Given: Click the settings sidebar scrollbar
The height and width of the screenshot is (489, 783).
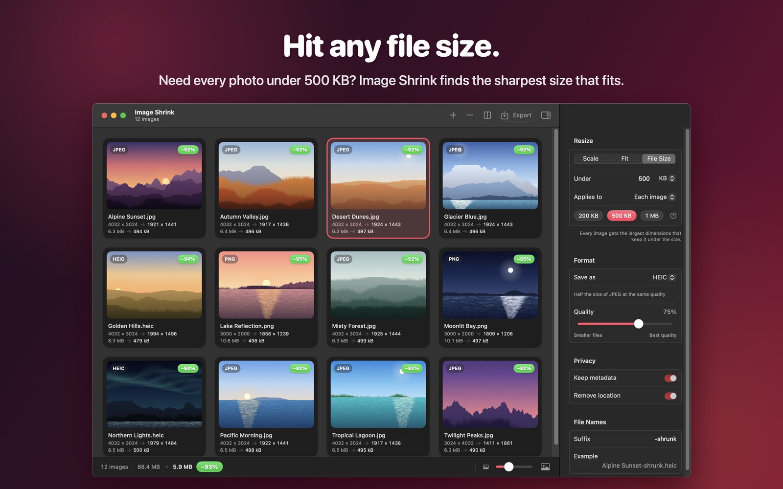Looking at the screenshot, I should (687, 299).
